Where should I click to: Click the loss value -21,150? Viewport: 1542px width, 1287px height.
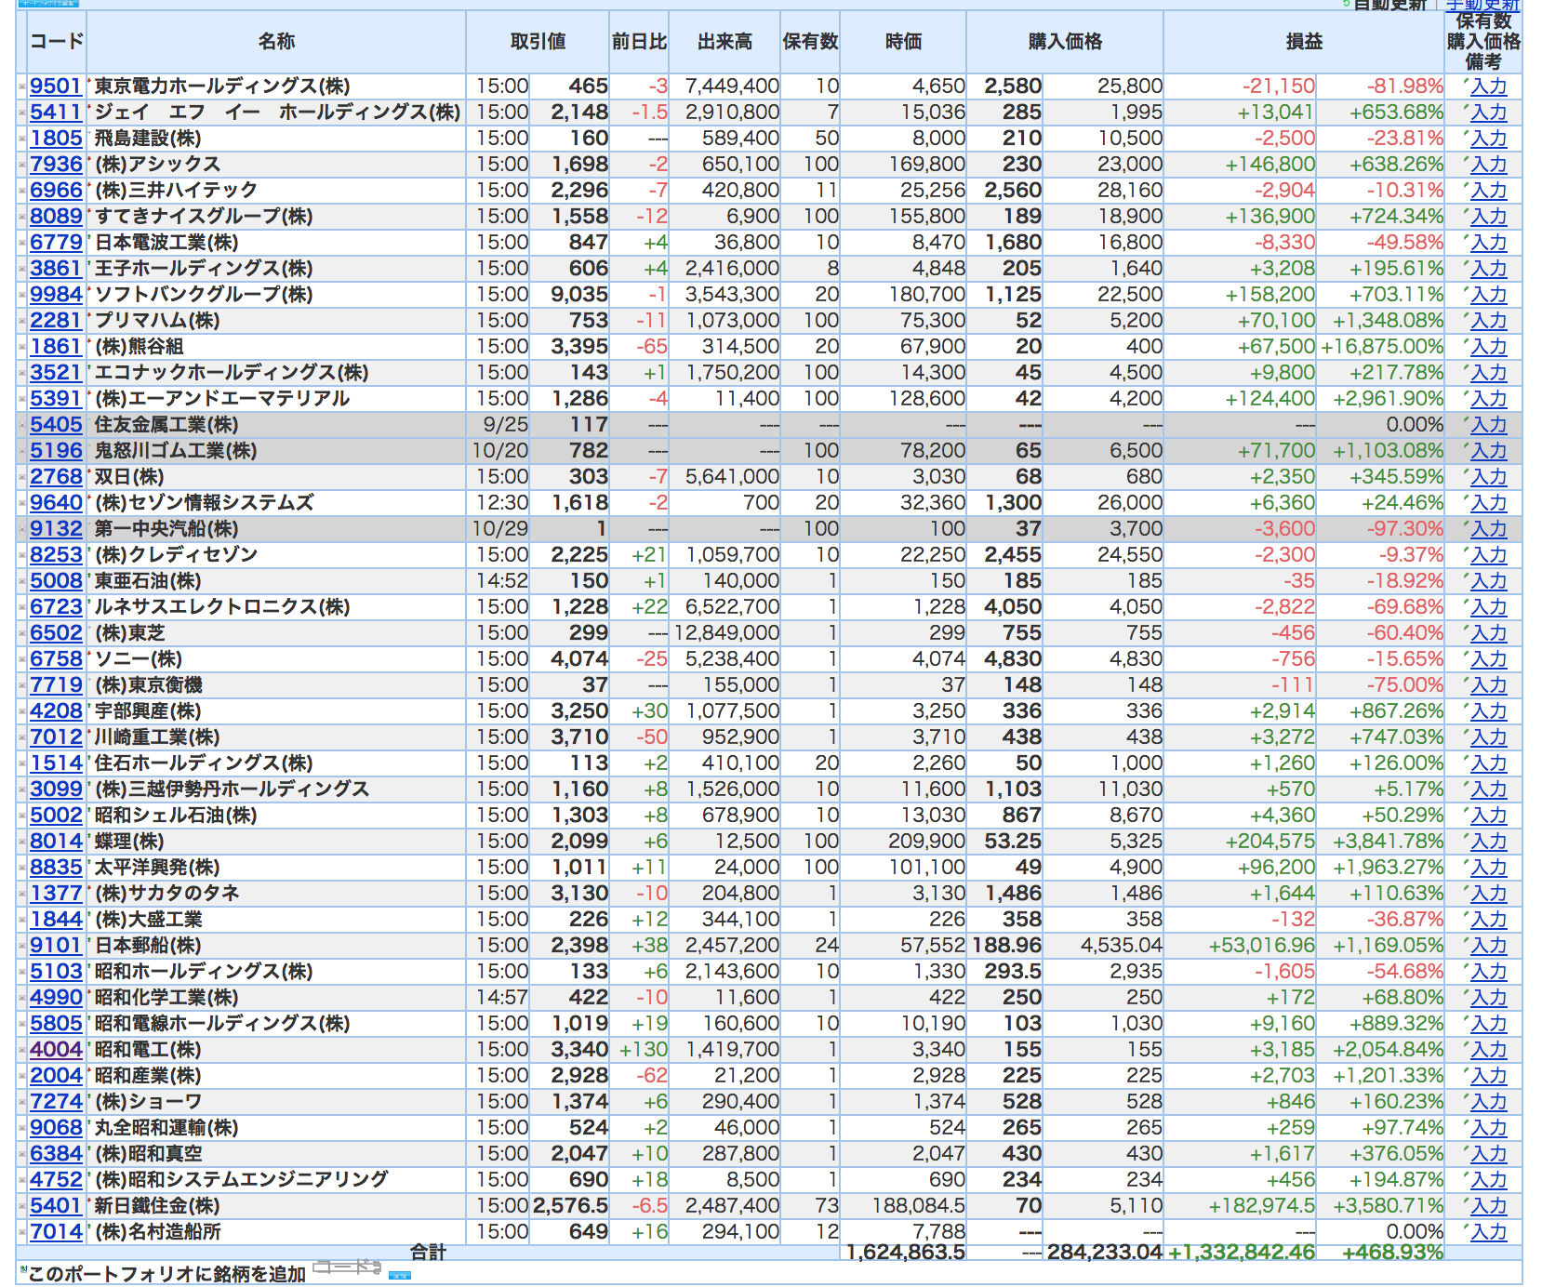click(1279, 86)
